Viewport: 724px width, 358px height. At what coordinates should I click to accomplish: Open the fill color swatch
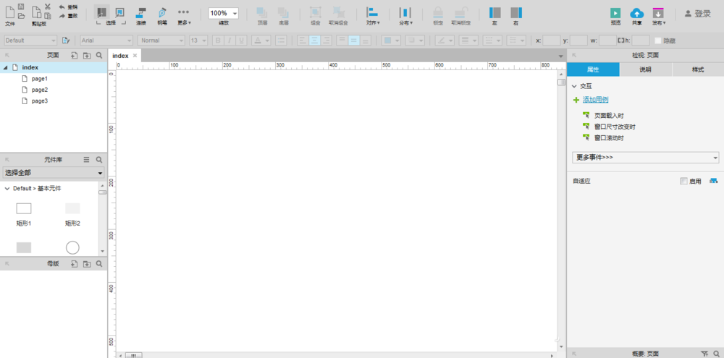391,41
